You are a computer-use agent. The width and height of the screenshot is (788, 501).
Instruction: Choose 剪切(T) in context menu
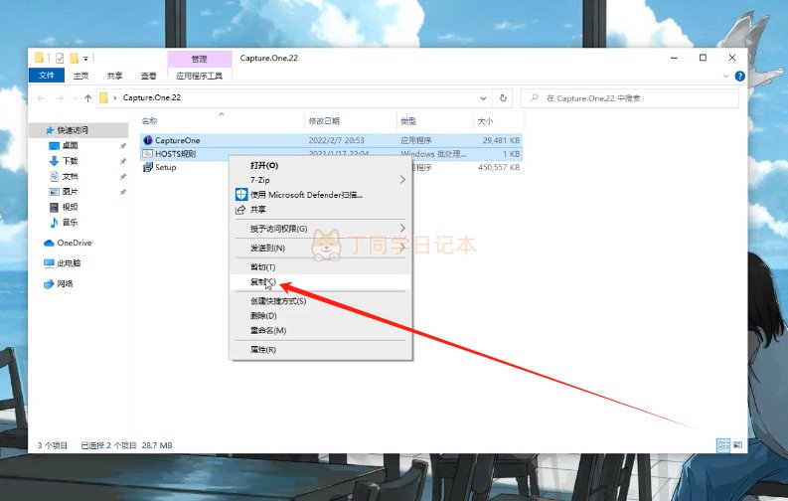pyautogui.click(x=320, y=266)
